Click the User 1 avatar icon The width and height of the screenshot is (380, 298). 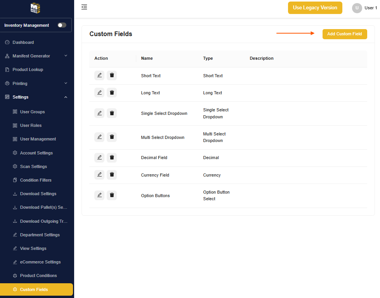pos(357,8)
